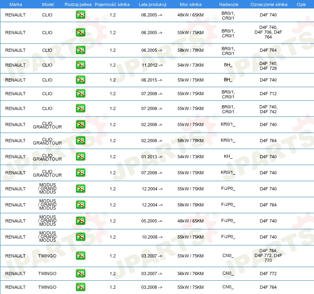Click the fuel icon in the Twingo D4F 770 row
Viewport: 314px width, 294px height.
pyautogui.click(x=80, y=256)
